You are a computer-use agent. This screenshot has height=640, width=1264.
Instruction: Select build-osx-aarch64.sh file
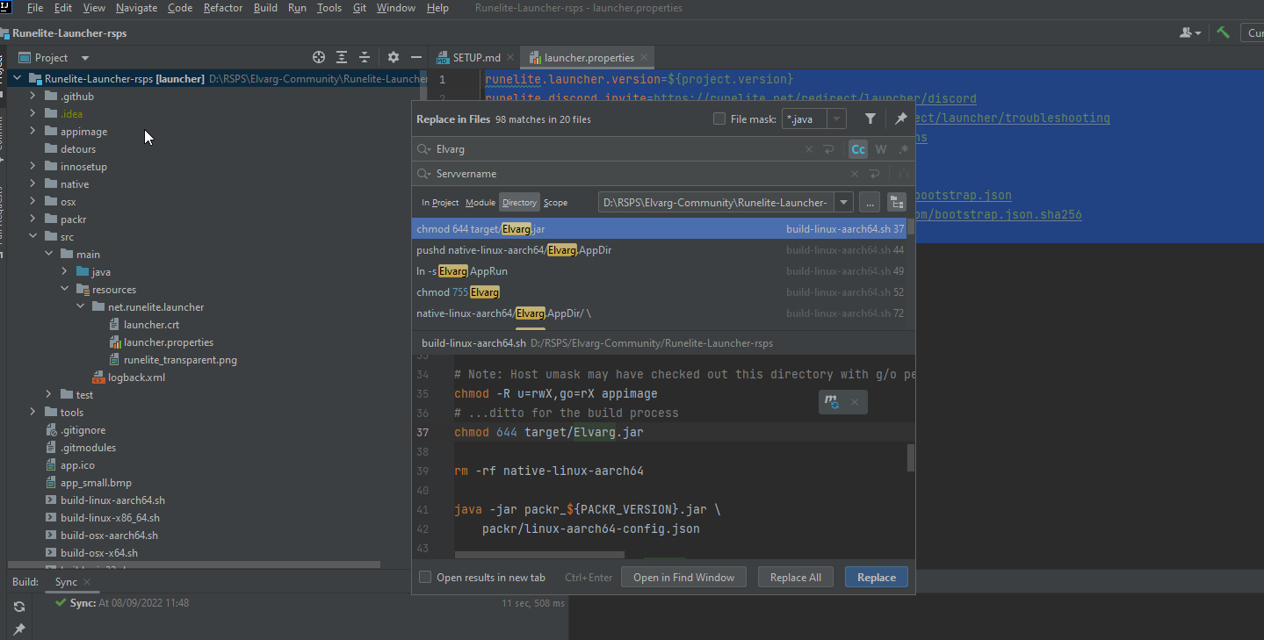[109, 535]
